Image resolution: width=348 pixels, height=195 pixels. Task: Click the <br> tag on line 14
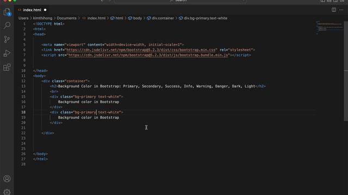[54, 92]
